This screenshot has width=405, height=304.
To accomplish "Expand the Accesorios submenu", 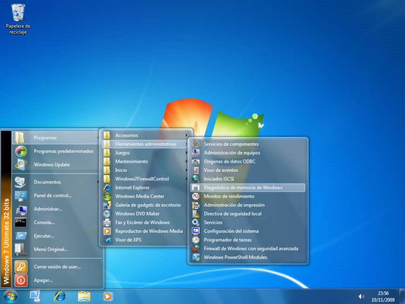I will pos(127,135).
